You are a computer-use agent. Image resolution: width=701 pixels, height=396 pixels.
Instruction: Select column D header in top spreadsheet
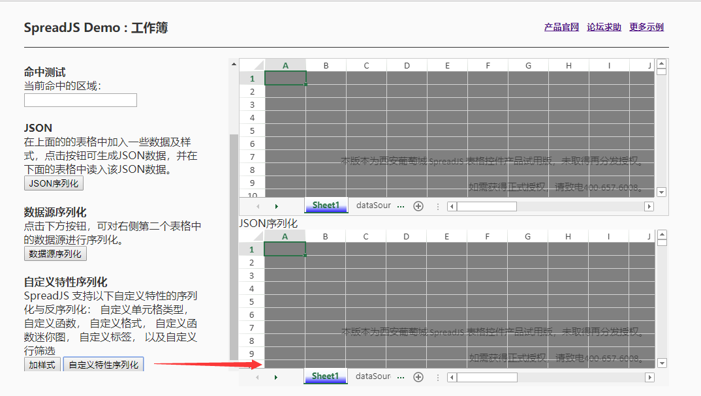(x=407, y=65)
